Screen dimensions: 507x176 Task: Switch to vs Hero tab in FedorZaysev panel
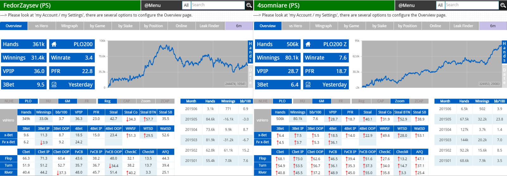[42, 26]
